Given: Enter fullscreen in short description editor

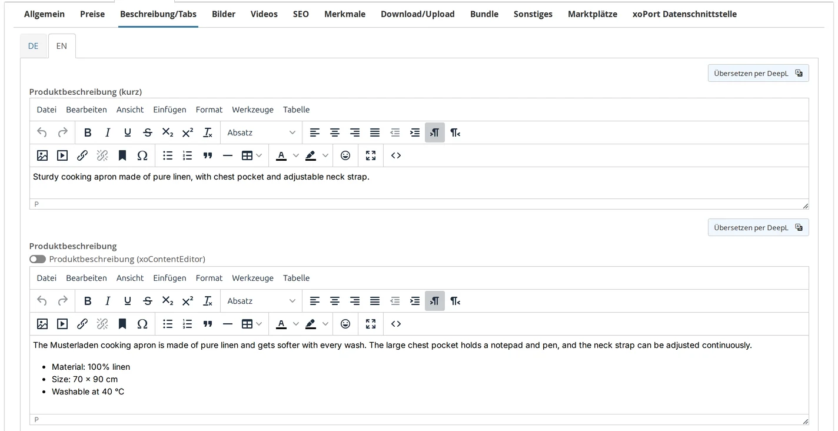Looking at the screenshot, I should 371,155.
